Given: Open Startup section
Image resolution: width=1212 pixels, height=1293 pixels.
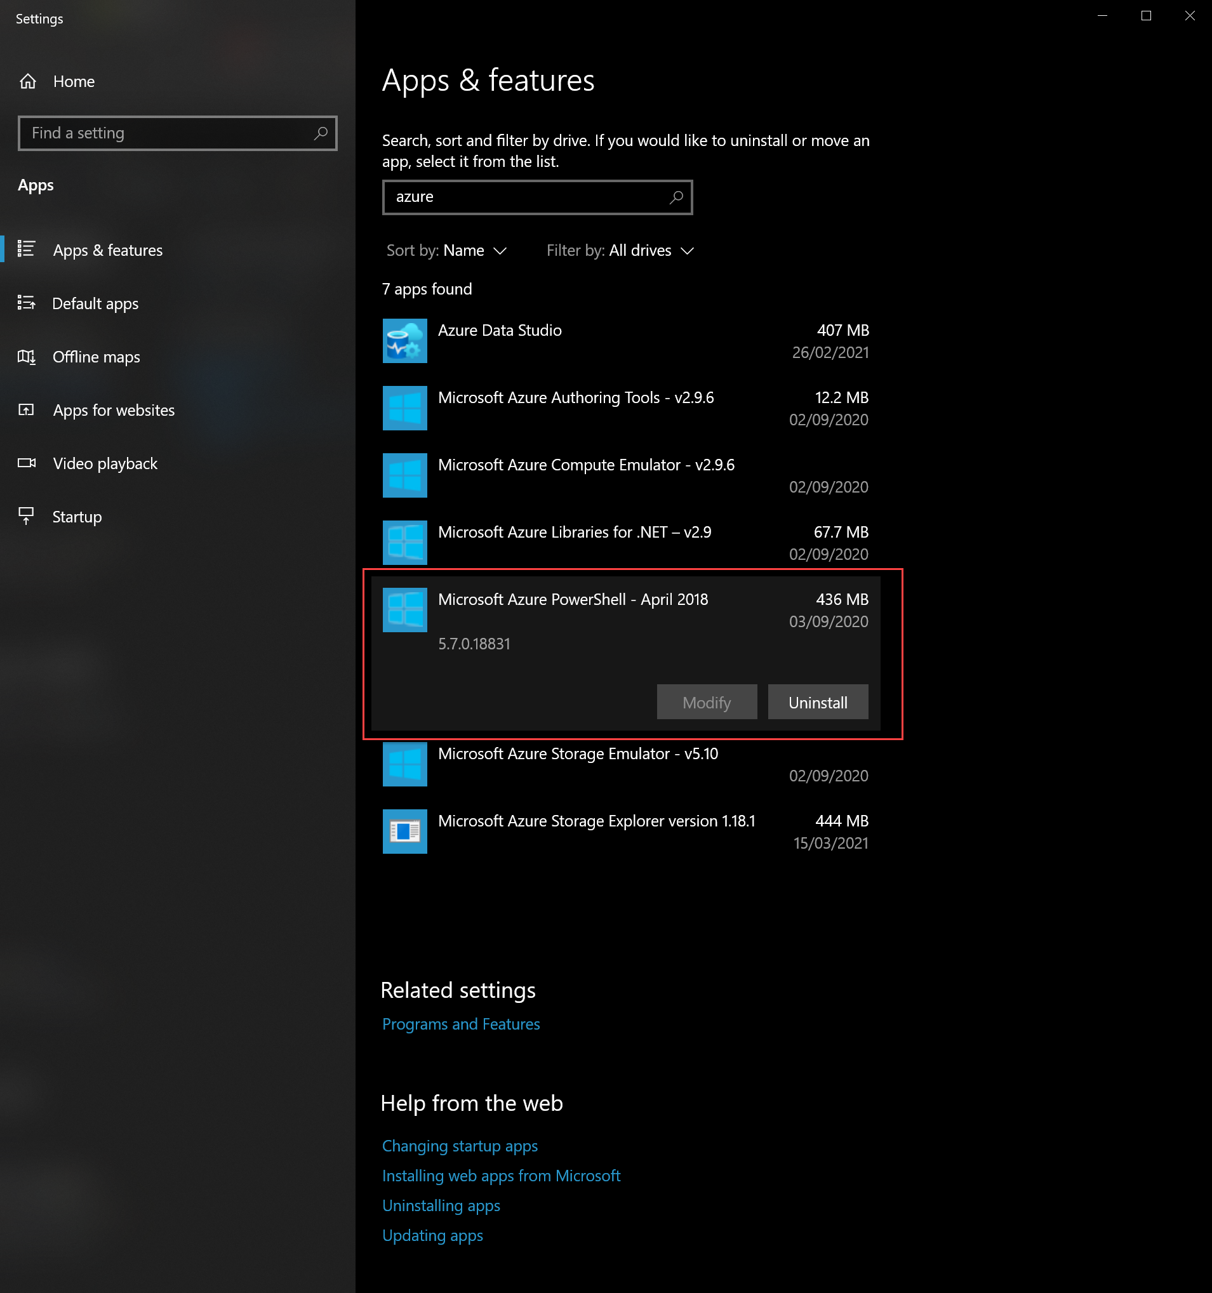Looking at the screenshot, I should [77, 517].
